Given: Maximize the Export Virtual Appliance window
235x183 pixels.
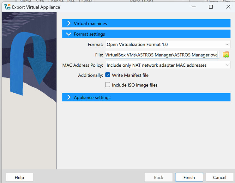Looking at the screenshot, I should pyautogui.click(x=211, y=7).
